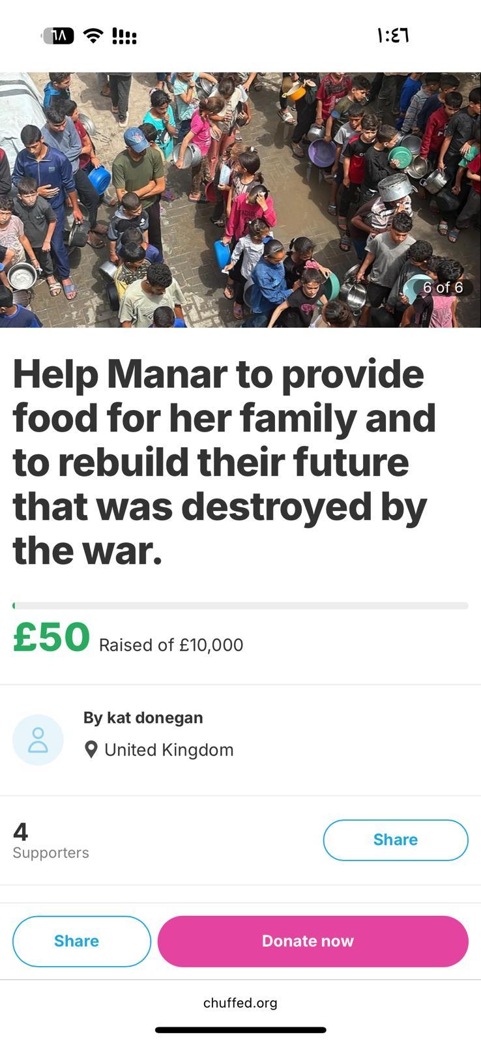Viewport: 481px width, 1043px height.
Task: Tap the "United Kingdom" location text
Action: [x=169, y=750]
